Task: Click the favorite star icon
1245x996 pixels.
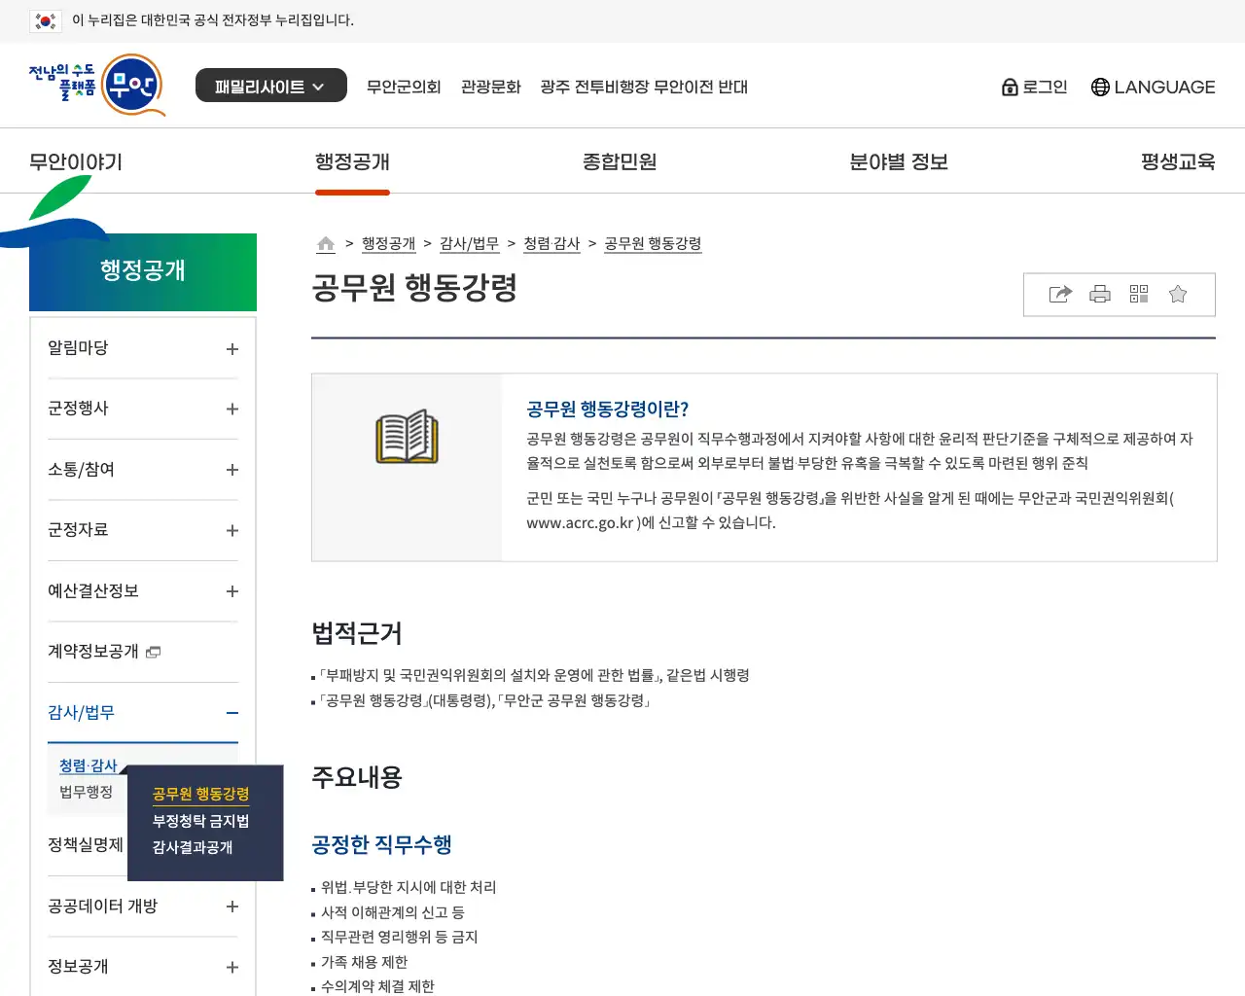Action: [x=1178, y=295]
